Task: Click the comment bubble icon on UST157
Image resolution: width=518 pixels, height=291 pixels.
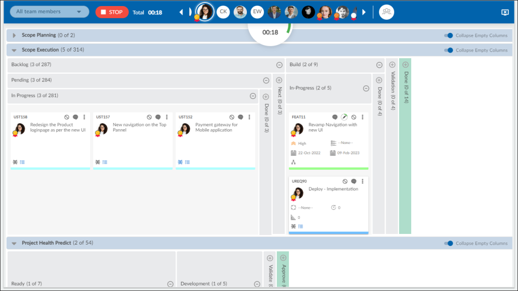Action: pos(158,117)
